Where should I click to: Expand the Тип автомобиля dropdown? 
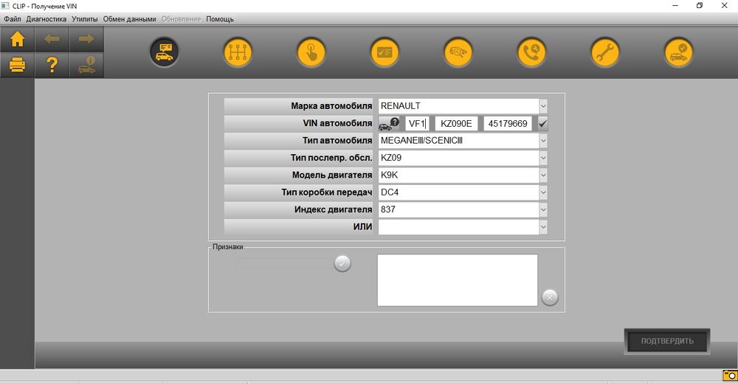[543, 141]
